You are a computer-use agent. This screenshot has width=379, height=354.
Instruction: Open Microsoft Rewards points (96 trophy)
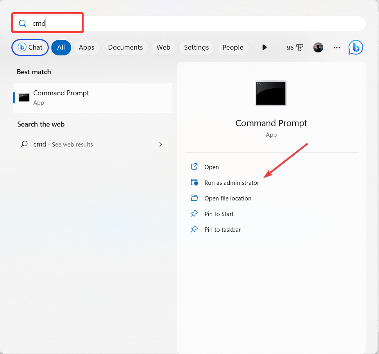[295, 48]
